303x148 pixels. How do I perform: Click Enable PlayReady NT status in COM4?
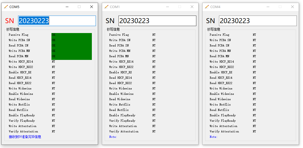click(x=254, y=115)
